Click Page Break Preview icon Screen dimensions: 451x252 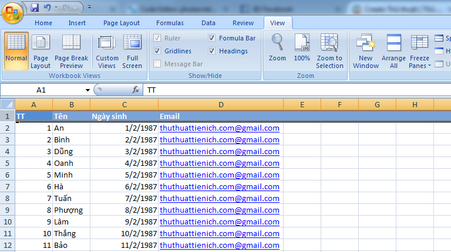click(71, 51)
